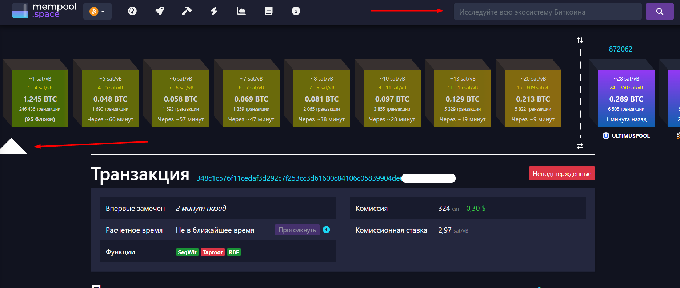Select the ~8 sat/vB mempool block

pos(322,98)
